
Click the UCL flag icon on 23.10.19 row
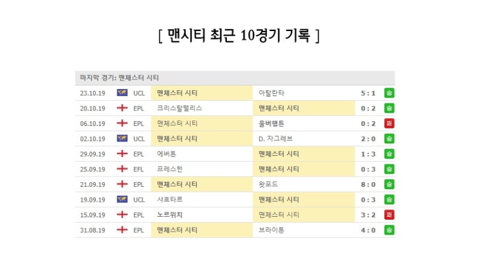point(122,93)
